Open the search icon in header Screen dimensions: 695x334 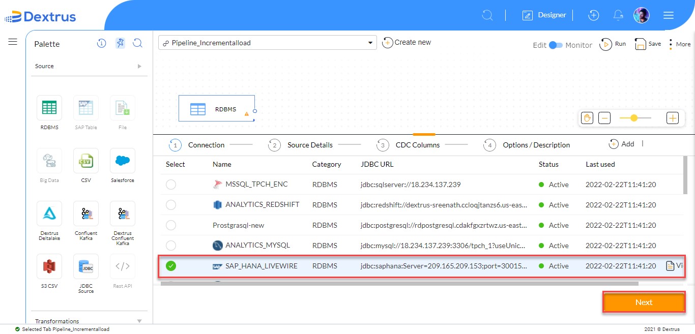(487, 15)
